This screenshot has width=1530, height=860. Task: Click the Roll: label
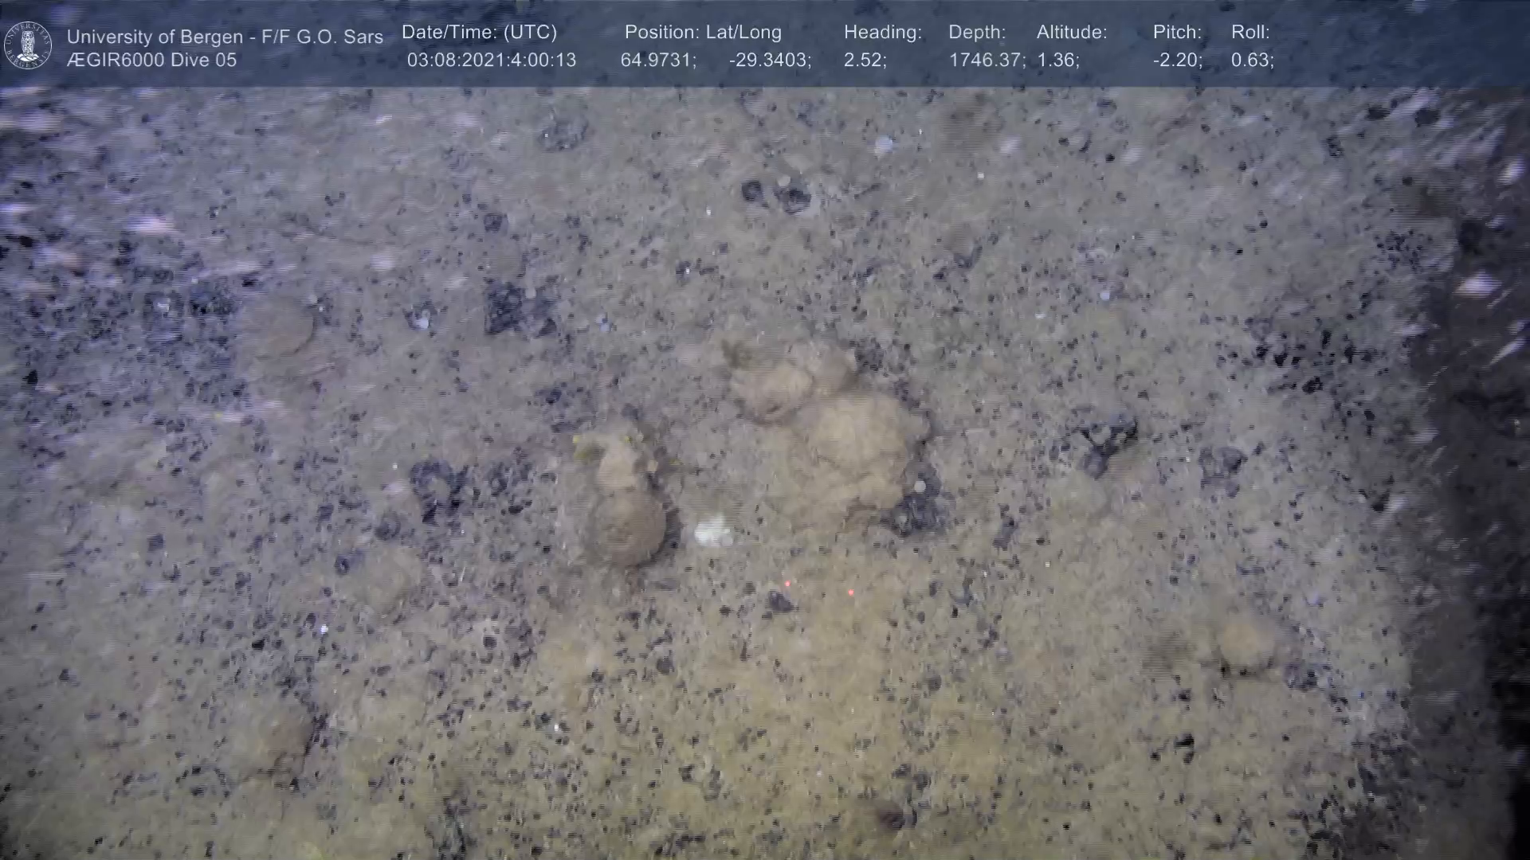pyautogui.click(x=1250, y=33)
